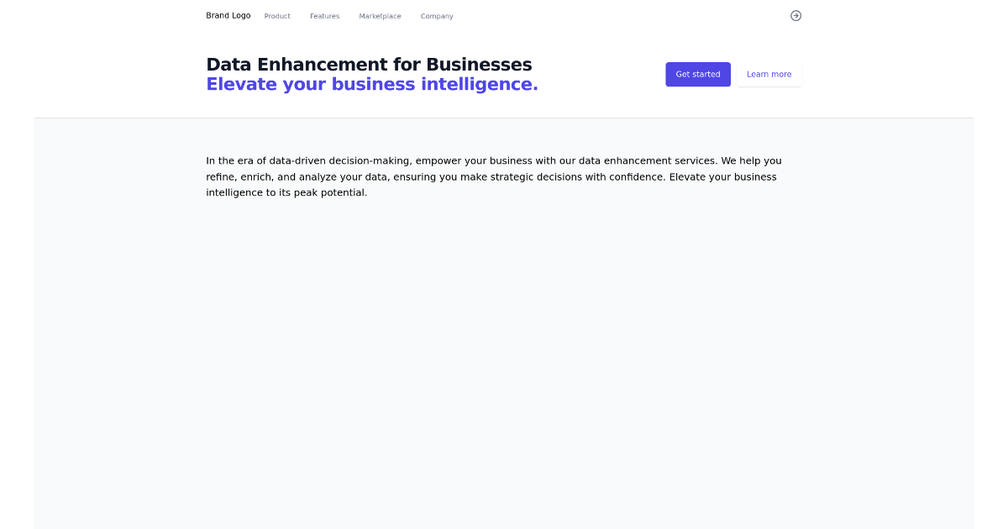
Task: Select the purple subtitle about business intelligence
Action: coord(372,84)
